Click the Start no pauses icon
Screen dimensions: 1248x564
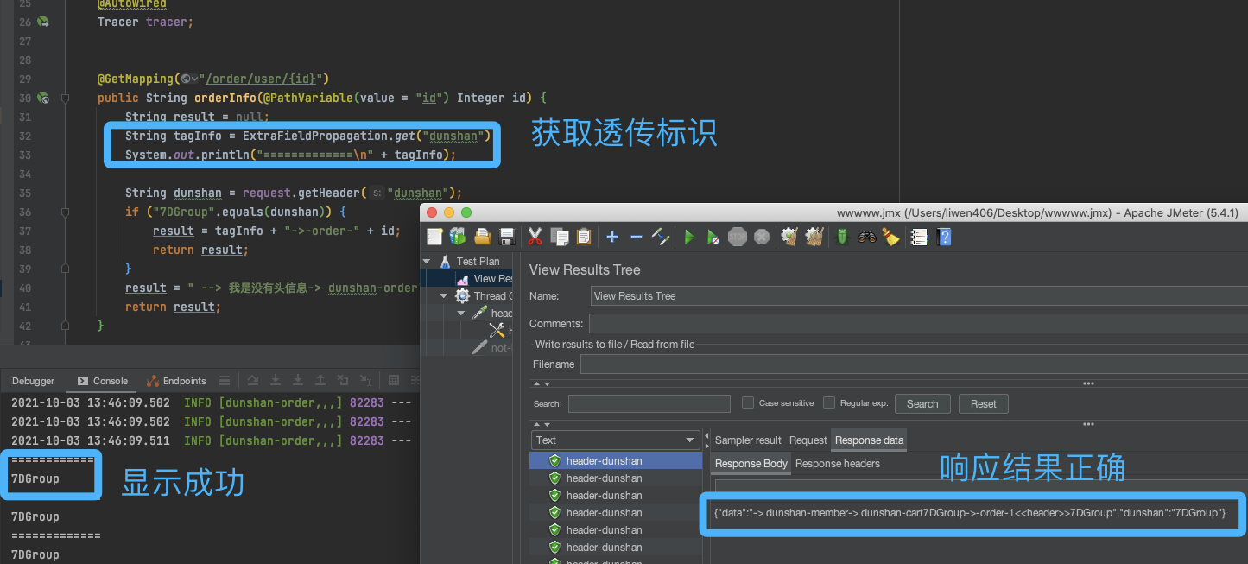(x=713, y=237)
